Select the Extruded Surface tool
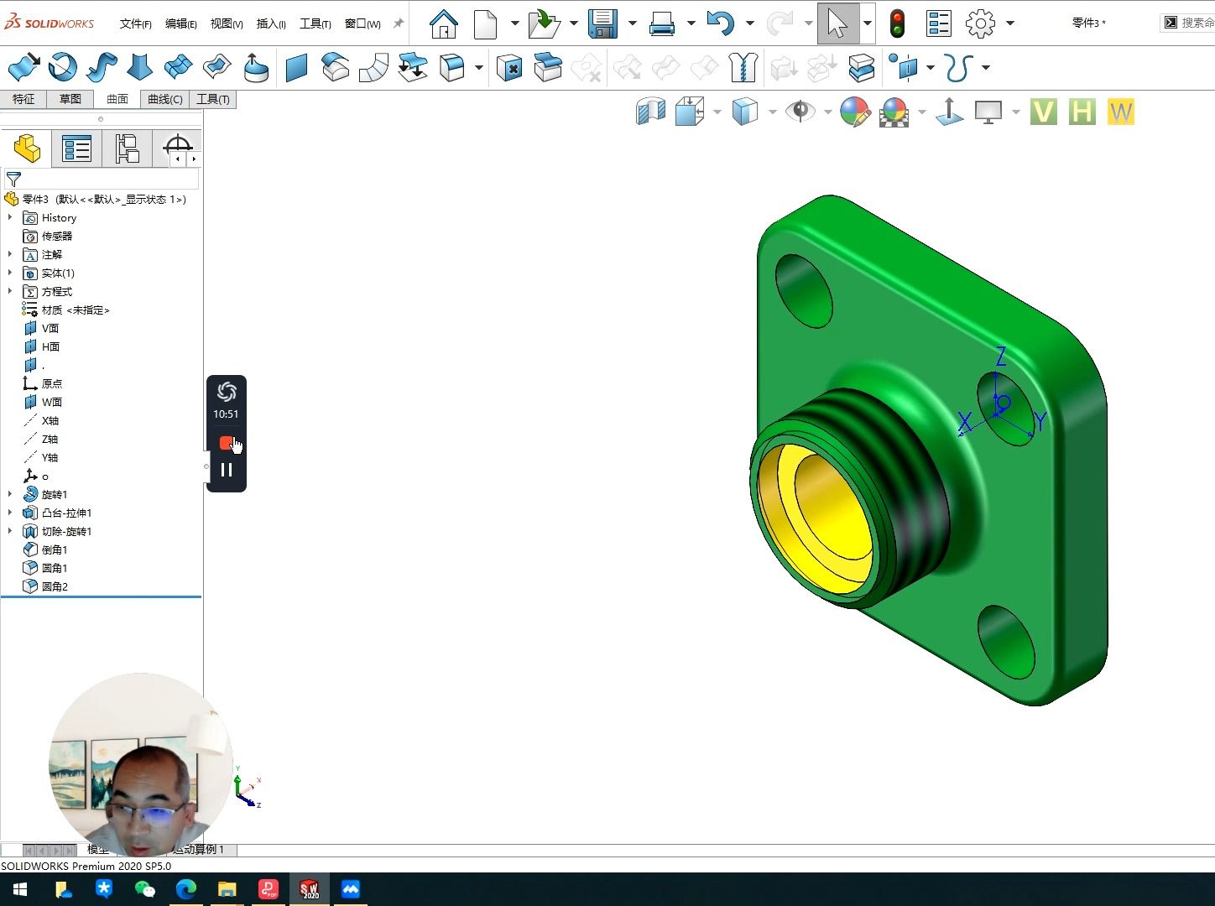The image size is (1215, 906). (23, 67)
